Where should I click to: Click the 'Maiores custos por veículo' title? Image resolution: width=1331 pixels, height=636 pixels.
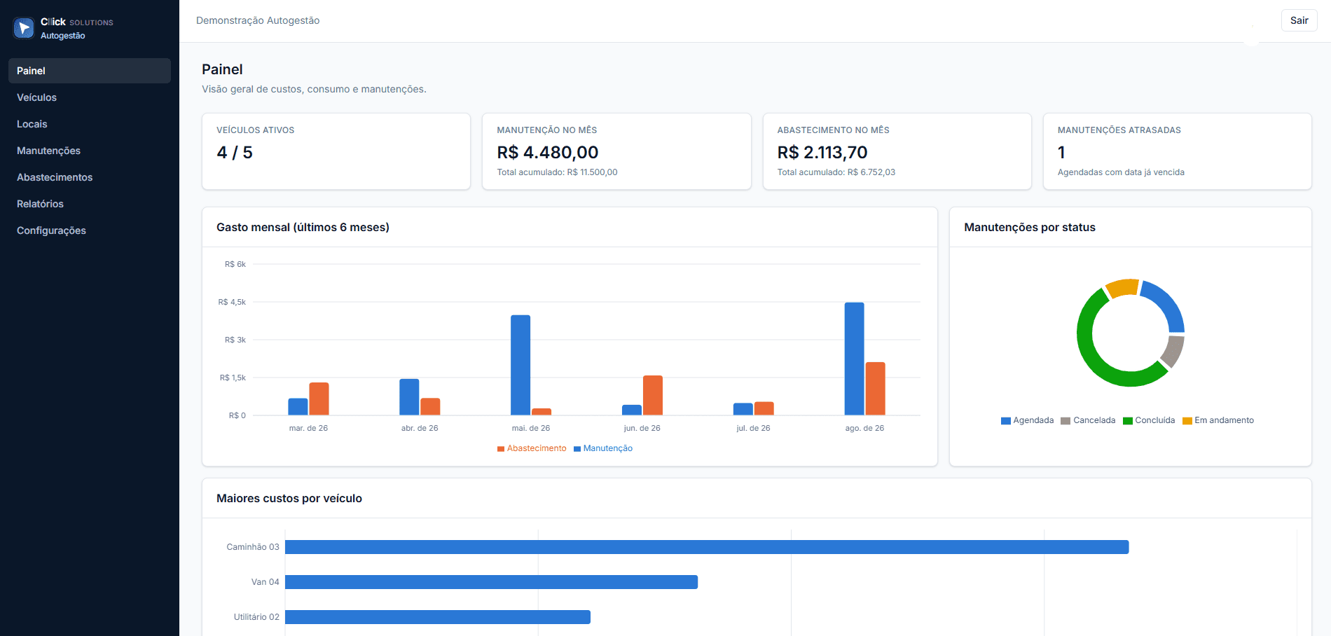coord(289,498)
